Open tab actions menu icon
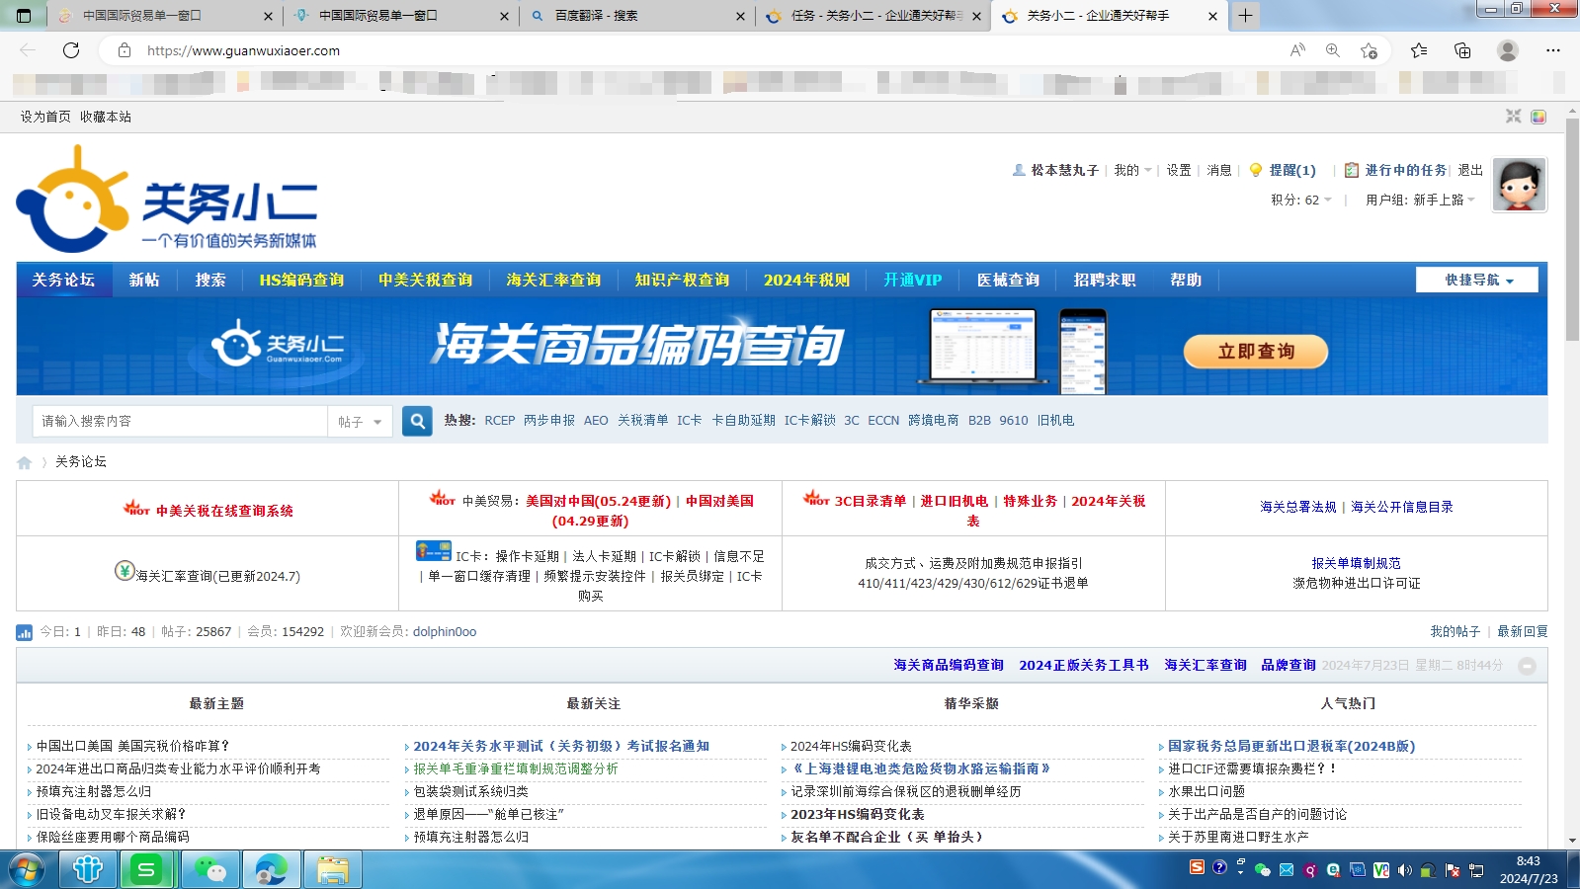This screenshot has width=1580, height=889. point(25,16)
